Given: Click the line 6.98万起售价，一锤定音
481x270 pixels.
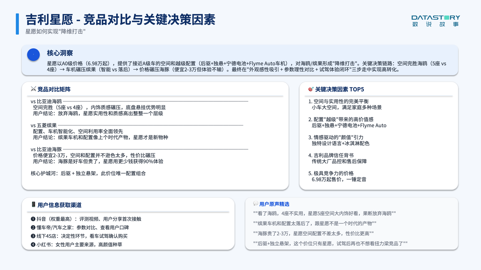Looking at the screenshot, I should click(x=339, y=179).
